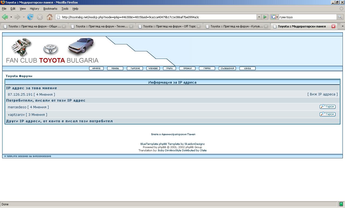Click the НАЧАЛО navigation button

coord(96,68)
